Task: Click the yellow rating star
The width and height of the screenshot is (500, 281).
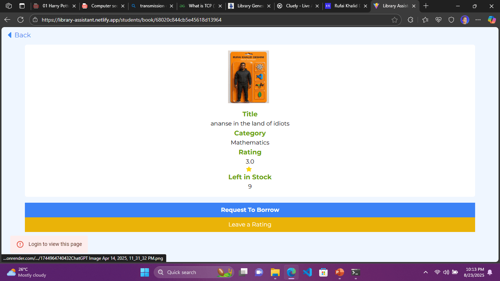Action: (249, 169)
